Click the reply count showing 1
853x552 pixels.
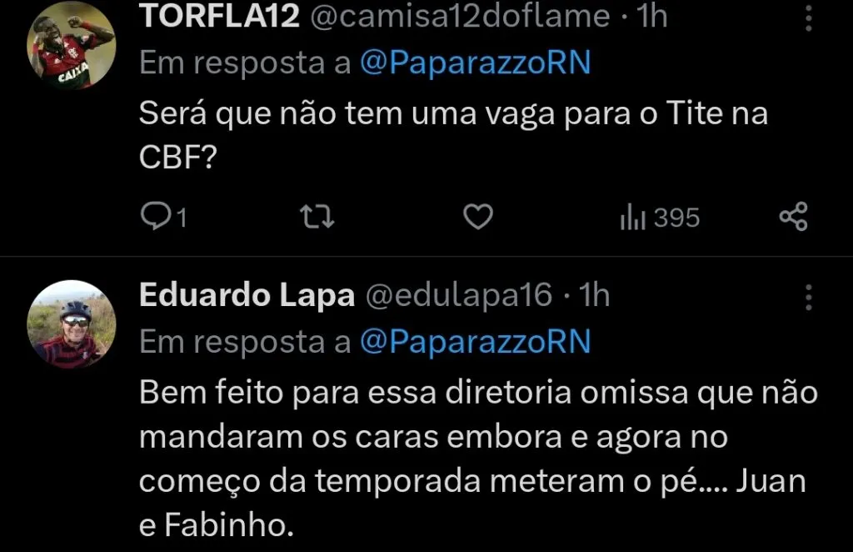coord(182,218)
